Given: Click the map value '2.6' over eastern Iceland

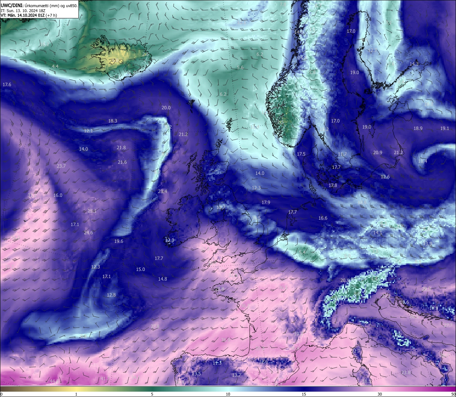Looking at the screenshot, I should tap(145, 54).
